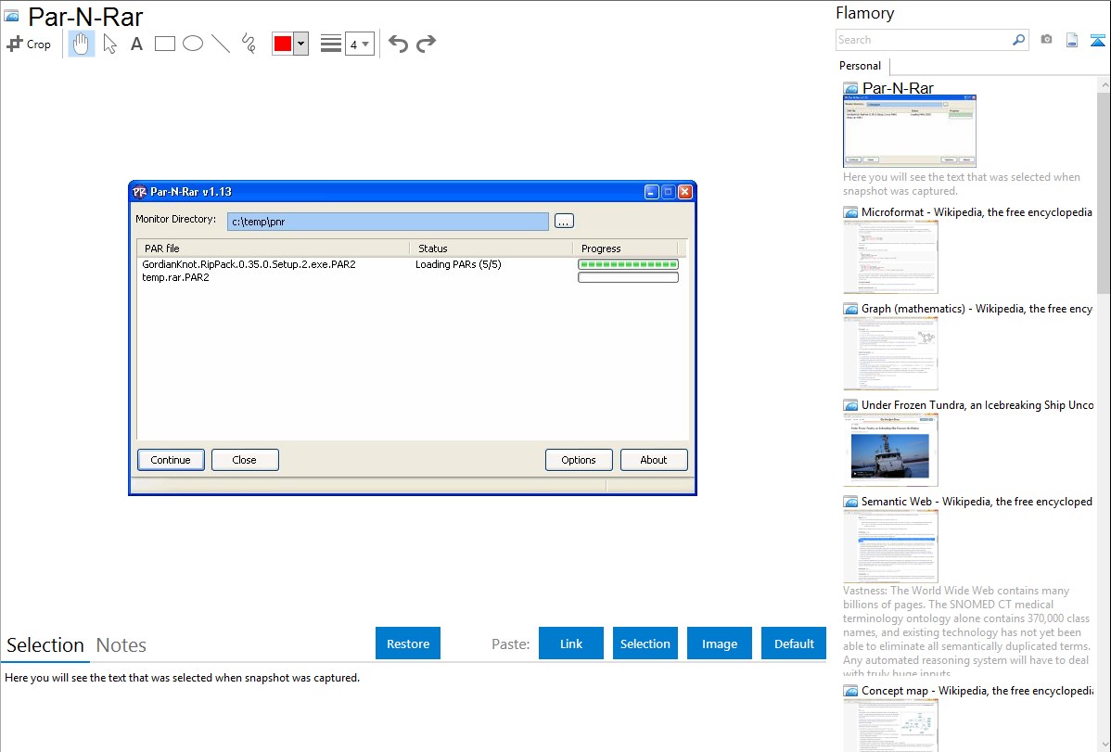The image size is (1111, 752).
Task: Open Par-N-Rar Options
Action: [x=579, y=460]
